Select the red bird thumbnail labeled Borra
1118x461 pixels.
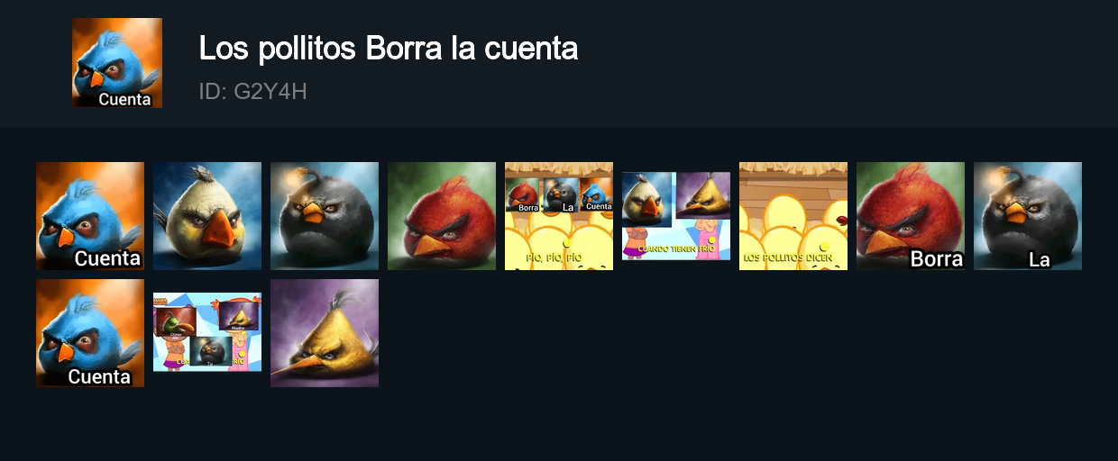coord(911,216)
